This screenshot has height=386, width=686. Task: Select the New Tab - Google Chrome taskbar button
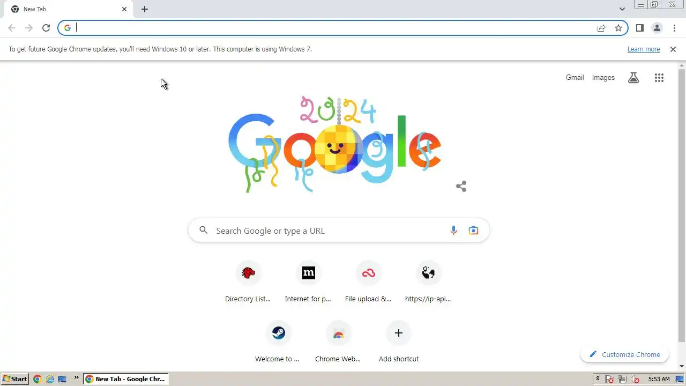pyautogui.click(x=125, y=379)
